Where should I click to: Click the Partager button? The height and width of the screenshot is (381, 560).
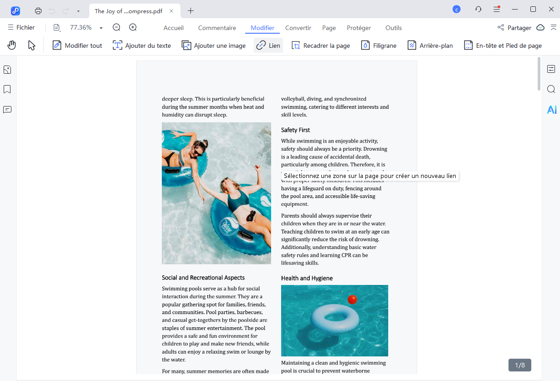[x=514, y=28]
